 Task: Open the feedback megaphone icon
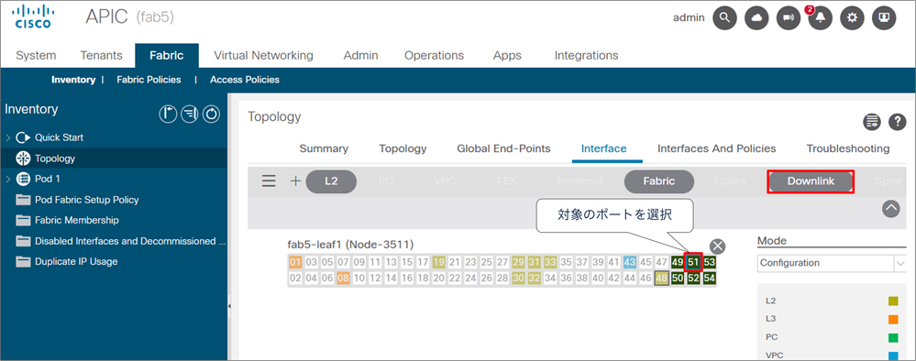click(788, 18)
